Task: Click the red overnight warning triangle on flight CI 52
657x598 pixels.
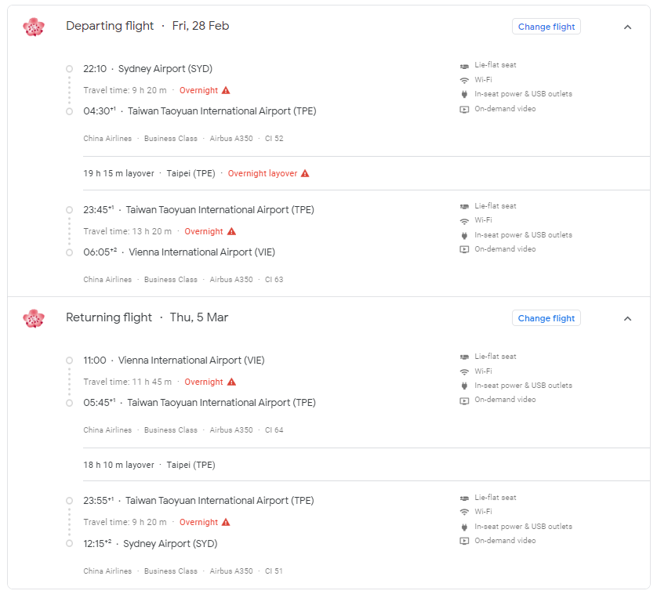Action: pyautogui.click(x=226, y=90)
